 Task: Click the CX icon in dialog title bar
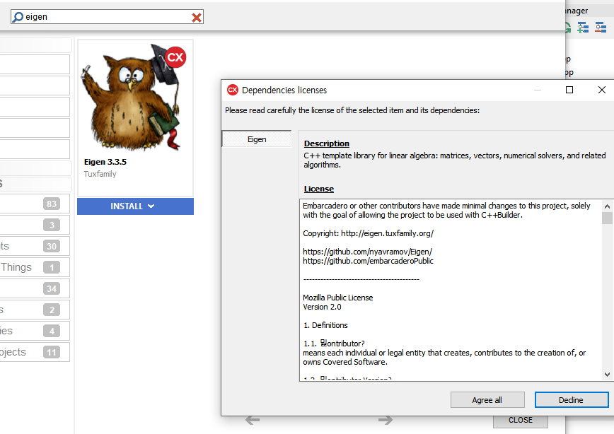(x=233, y=90)
